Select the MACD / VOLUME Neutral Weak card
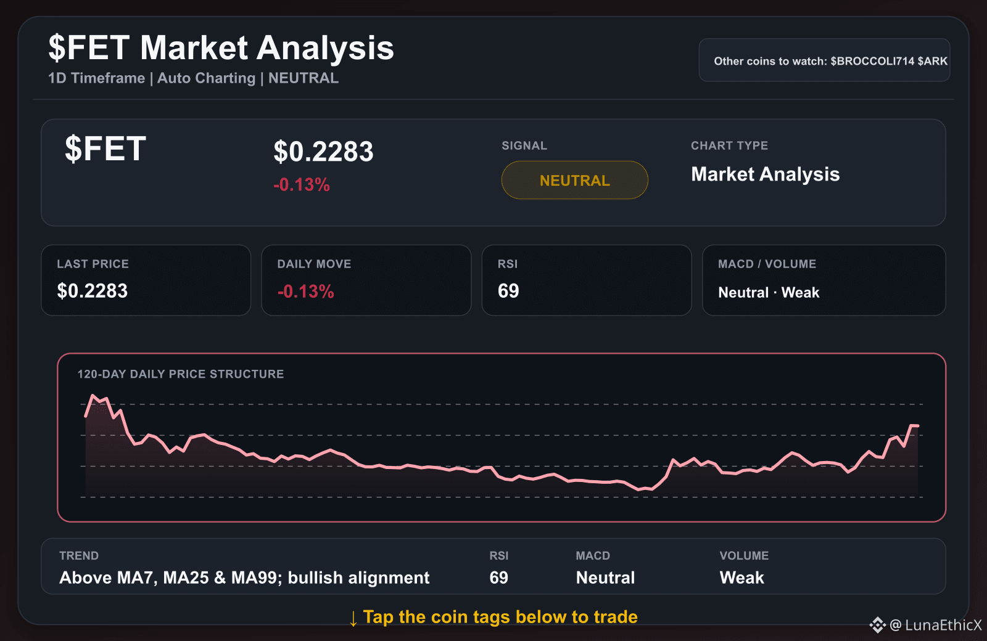This screenshot has height=641, width=987. 824,280
